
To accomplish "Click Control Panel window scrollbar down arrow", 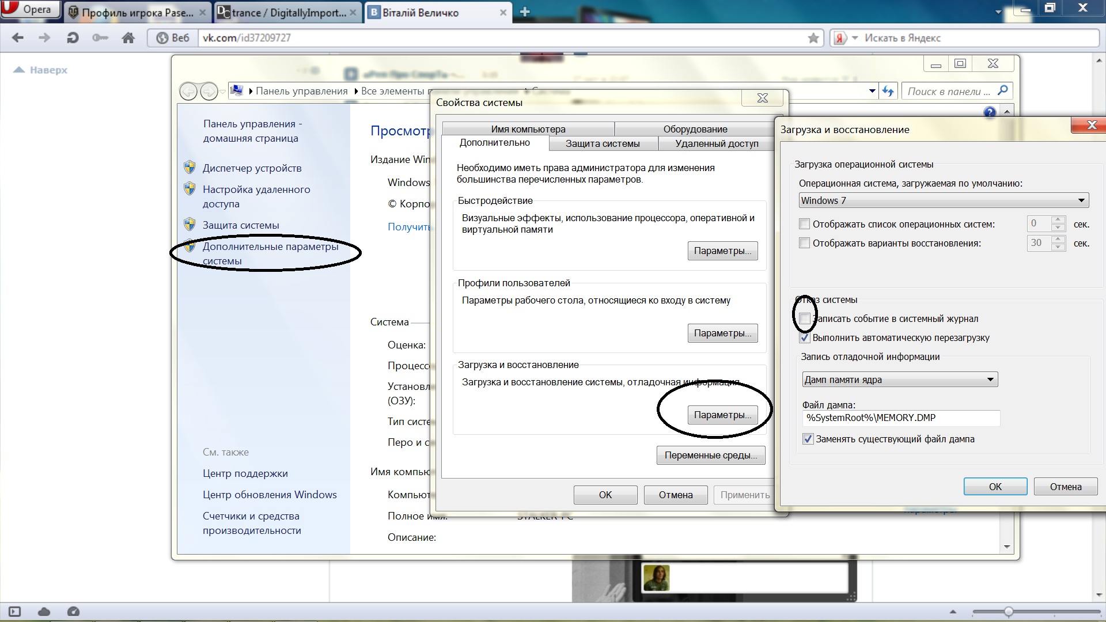I will (x=1007, y=547).
